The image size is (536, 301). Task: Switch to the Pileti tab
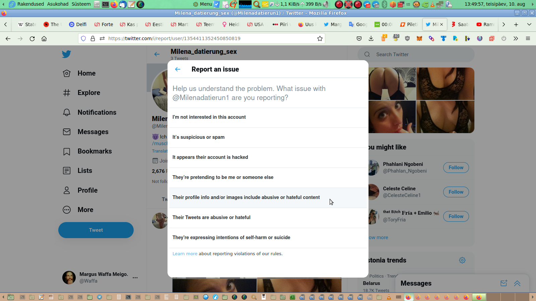(409, 24)
